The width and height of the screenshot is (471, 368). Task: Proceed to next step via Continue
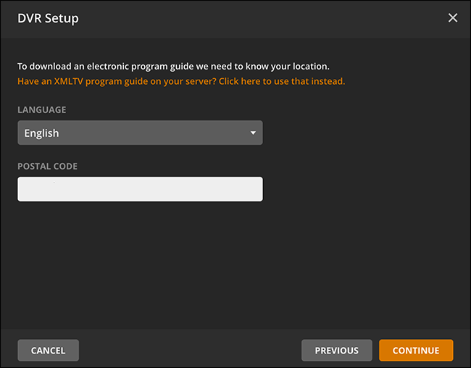pyautogui.click(x=416, y=351)
